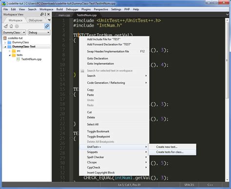231x189 pixels.
Task: Toggle the link-editor chain icon
Action: pyautogui.click(x=47, y=26)
